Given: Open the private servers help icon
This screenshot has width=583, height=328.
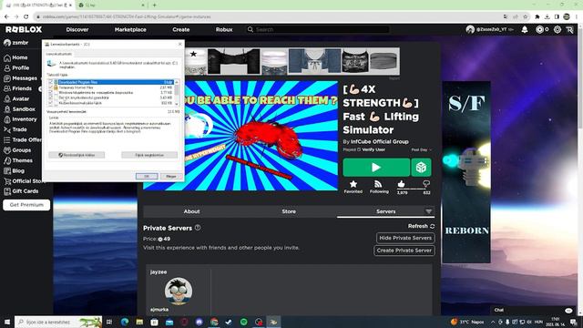Looking at the screenshot, I should coord(198,228).
